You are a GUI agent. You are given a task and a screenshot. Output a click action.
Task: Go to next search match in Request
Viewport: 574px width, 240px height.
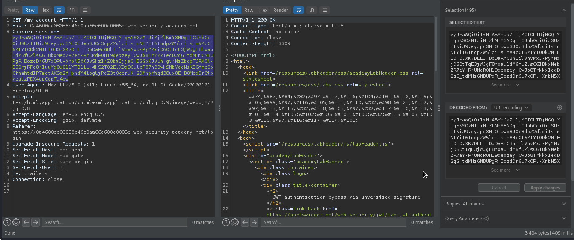click(35, 222)
